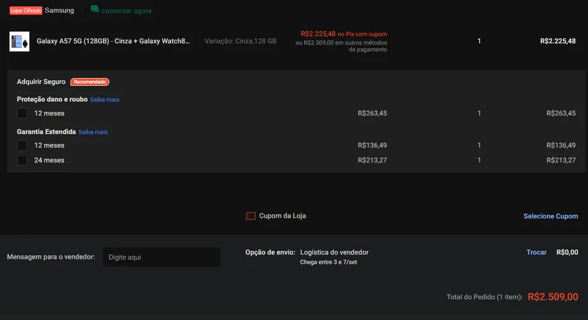Image resolution: width=588 pixels, height=320 pixels.
Task: Click the Recomendado badge
Action: coord(90,82)
